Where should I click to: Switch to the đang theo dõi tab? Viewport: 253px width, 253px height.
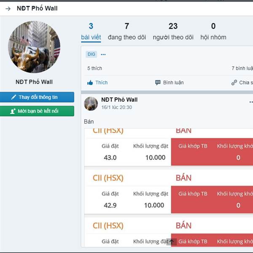[x=127, y=32]
